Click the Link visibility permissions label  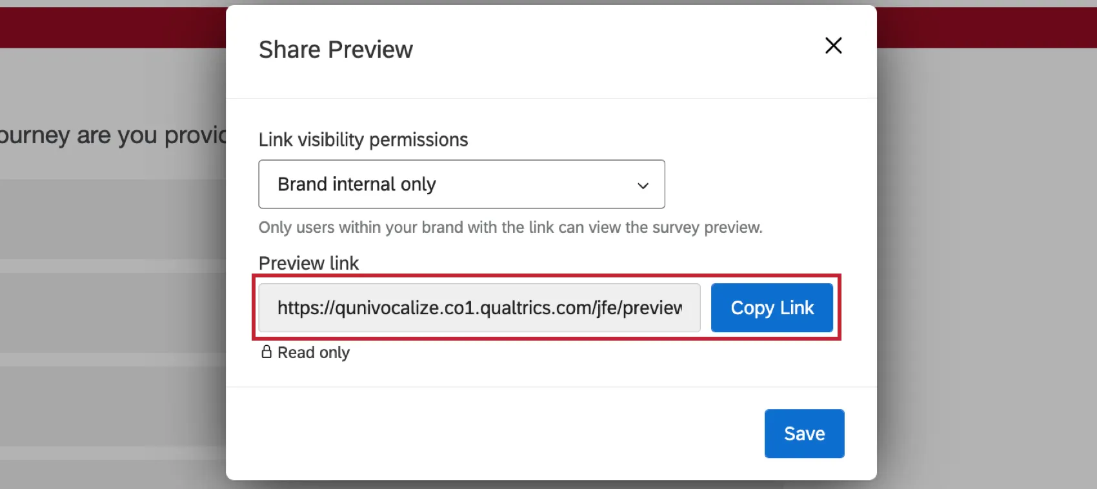(x=363, y=139)
